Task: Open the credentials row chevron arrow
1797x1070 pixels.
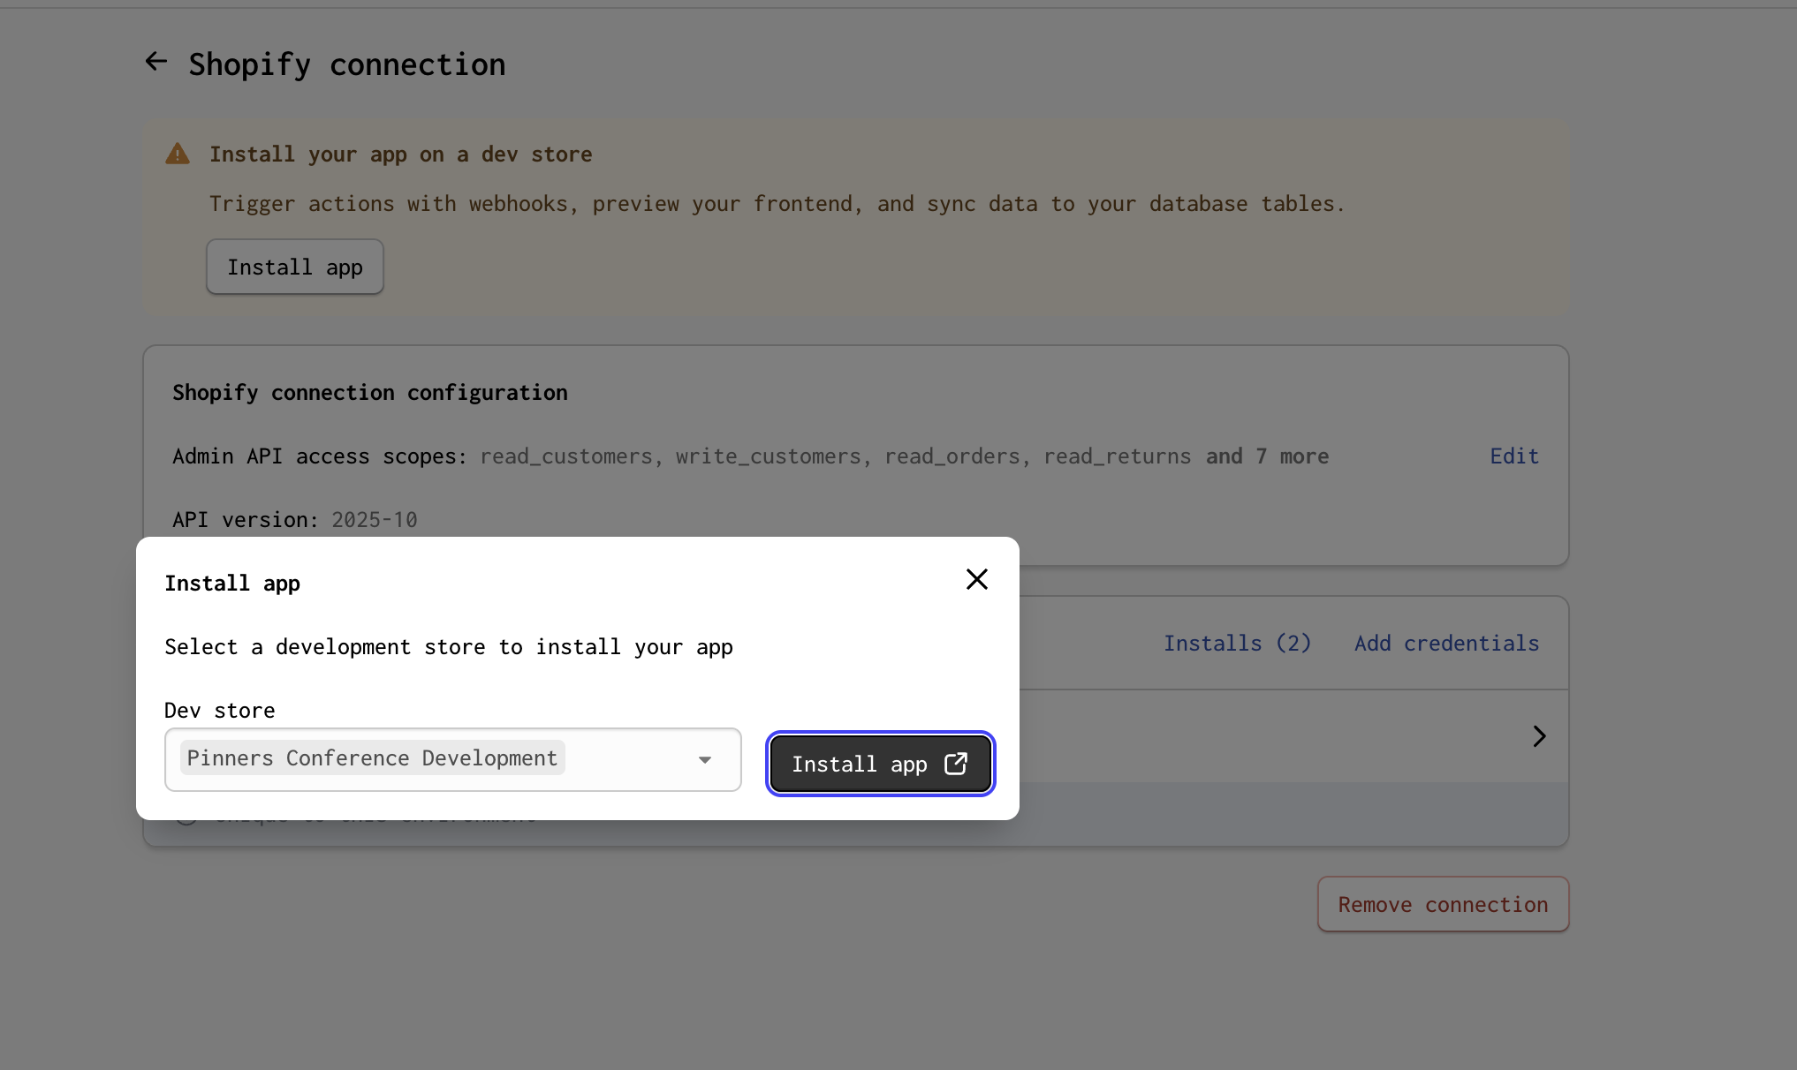Action: 1539,736
